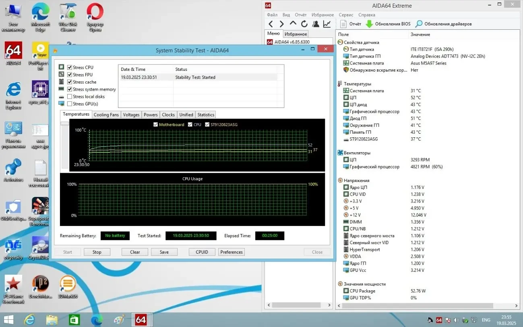The width and height of the screenshot is (523, 327).
Task: Click ENG language indicator in tray
Action: pyautogui.click(x=486, y=320)
